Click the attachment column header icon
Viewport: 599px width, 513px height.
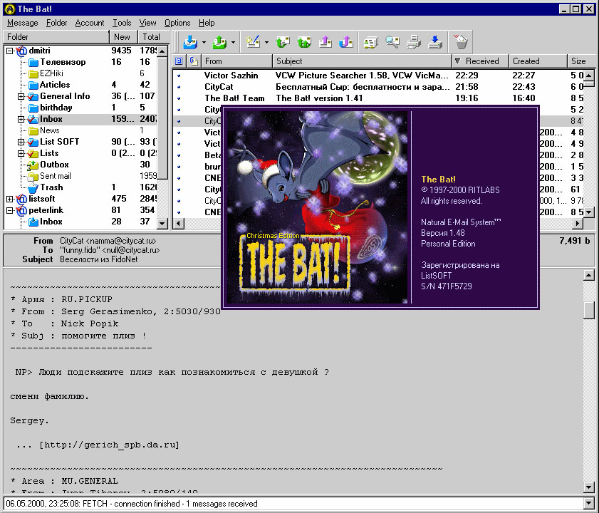194,61
